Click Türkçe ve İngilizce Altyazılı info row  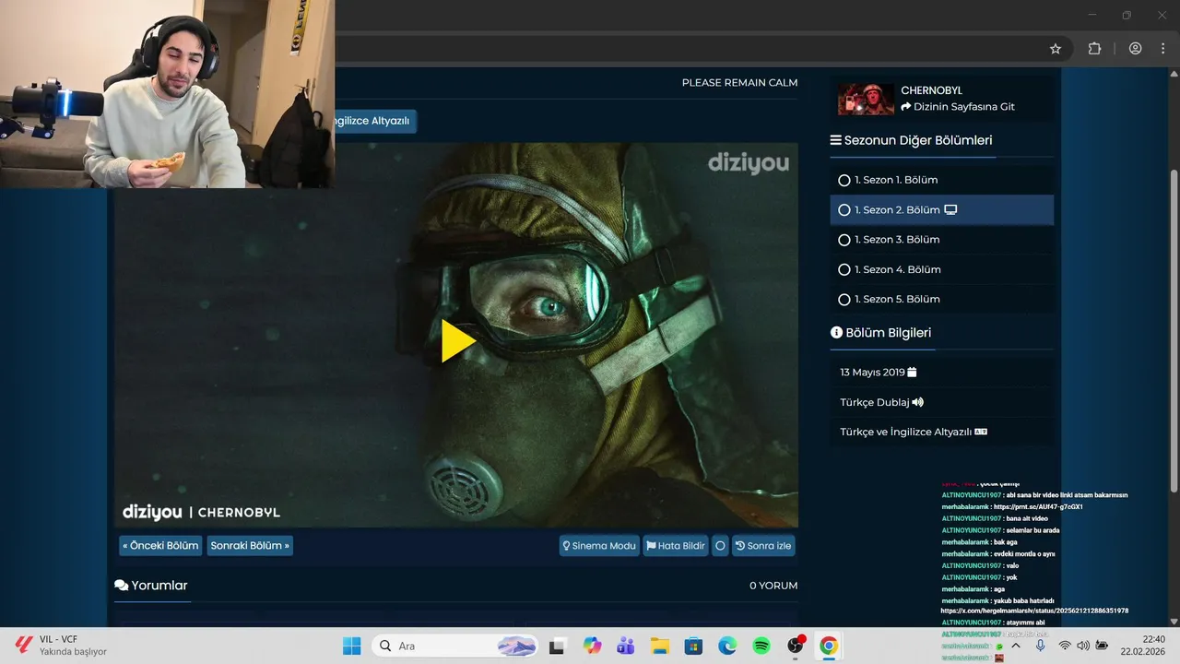click(941, 432)
